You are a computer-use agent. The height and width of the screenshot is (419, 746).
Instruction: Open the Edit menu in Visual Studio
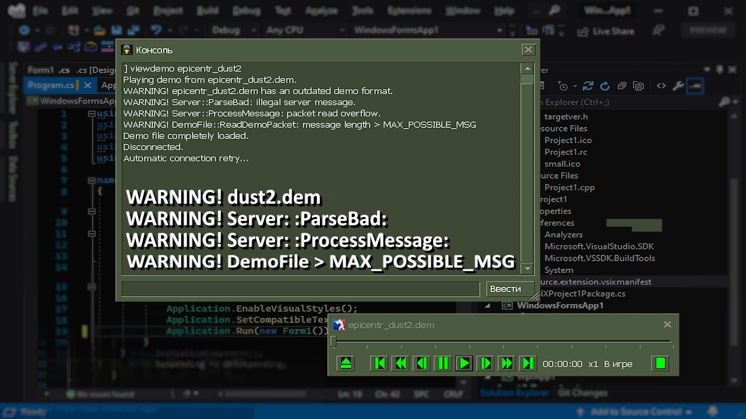[x=70, y=10]
